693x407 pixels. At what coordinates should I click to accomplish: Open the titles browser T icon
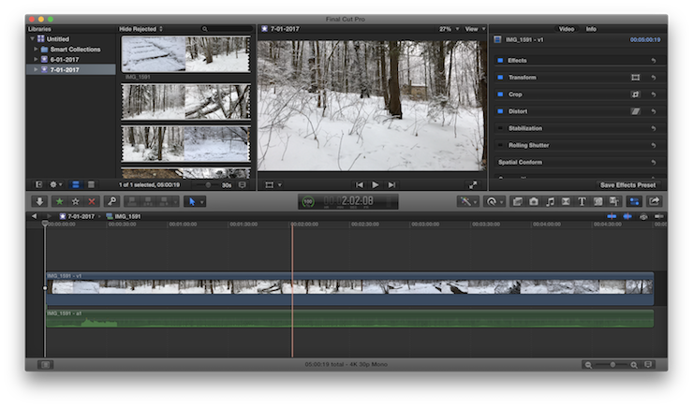pyautogui.click(x=582, y=201)
